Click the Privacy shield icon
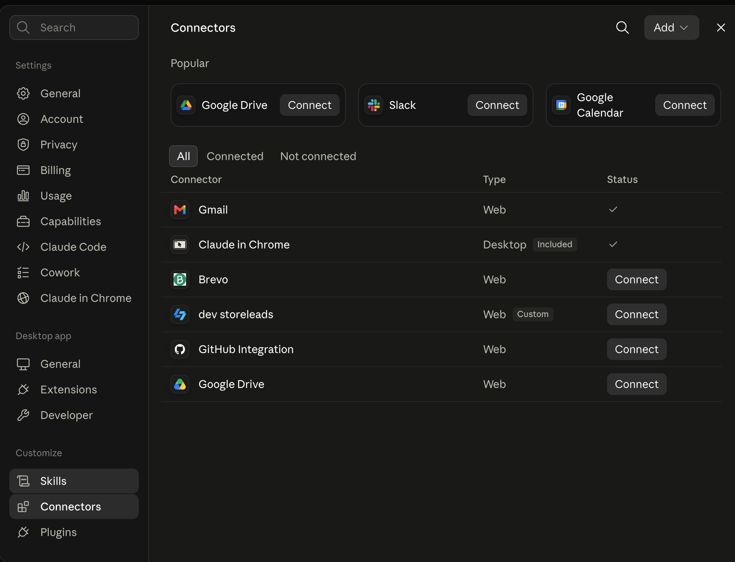The height and width of the screenshot is (562, 735). coord(23,145)
